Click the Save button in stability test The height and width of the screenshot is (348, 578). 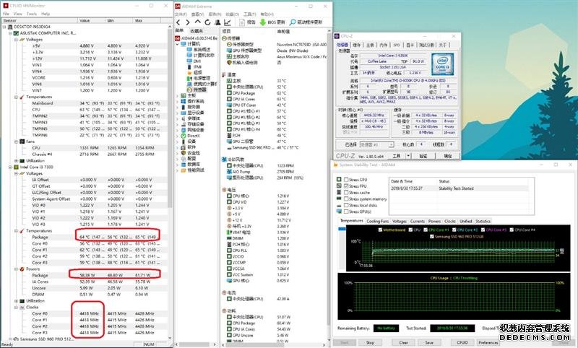429,342
